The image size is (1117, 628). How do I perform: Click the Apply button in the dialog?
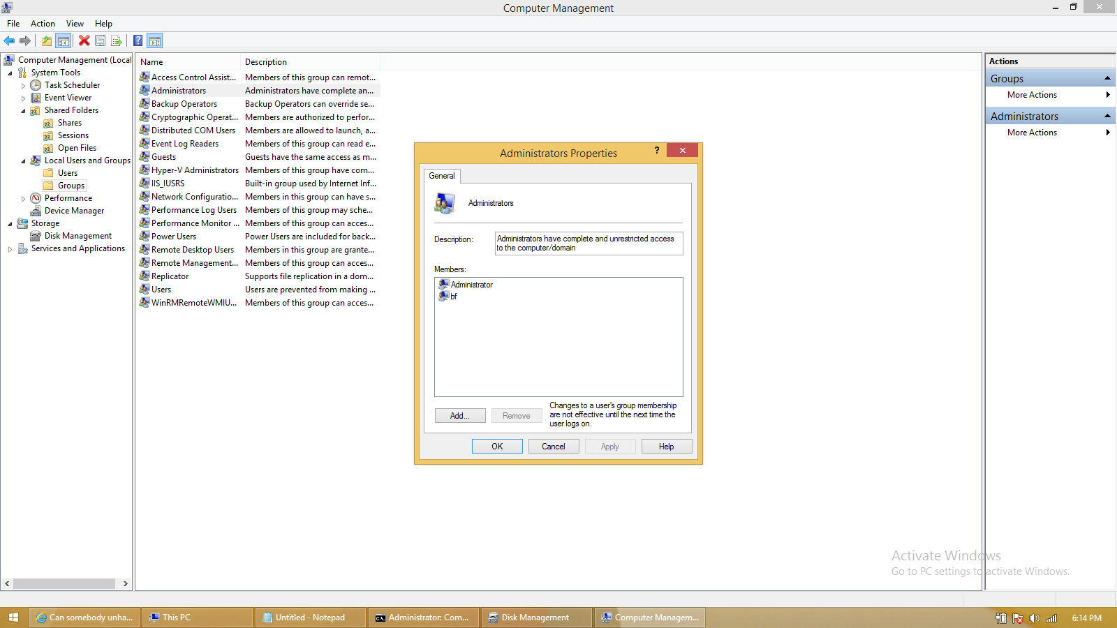(x=610, y=447)
